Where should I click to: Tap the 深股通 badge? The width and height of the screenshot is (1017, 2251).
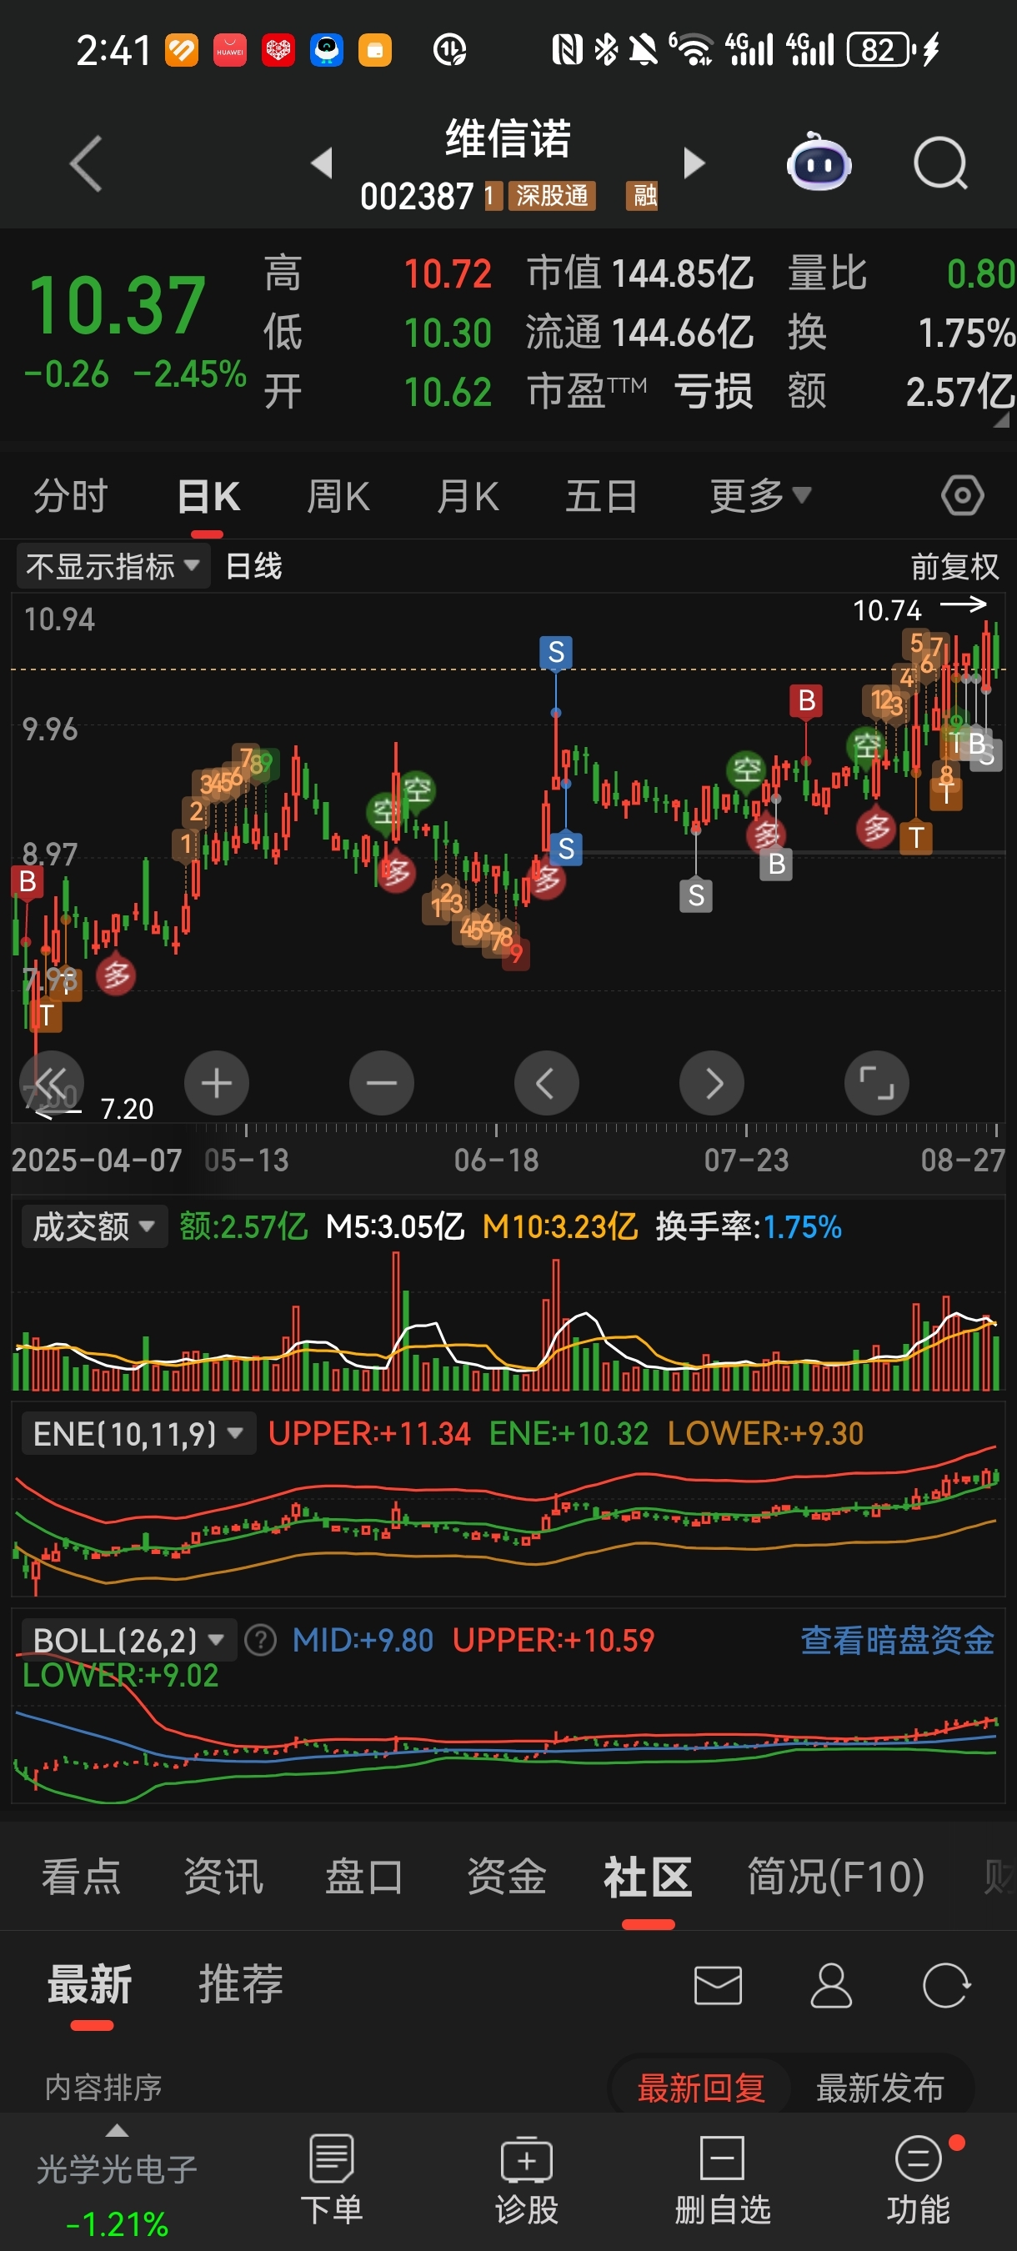click(x=552, y=196)
